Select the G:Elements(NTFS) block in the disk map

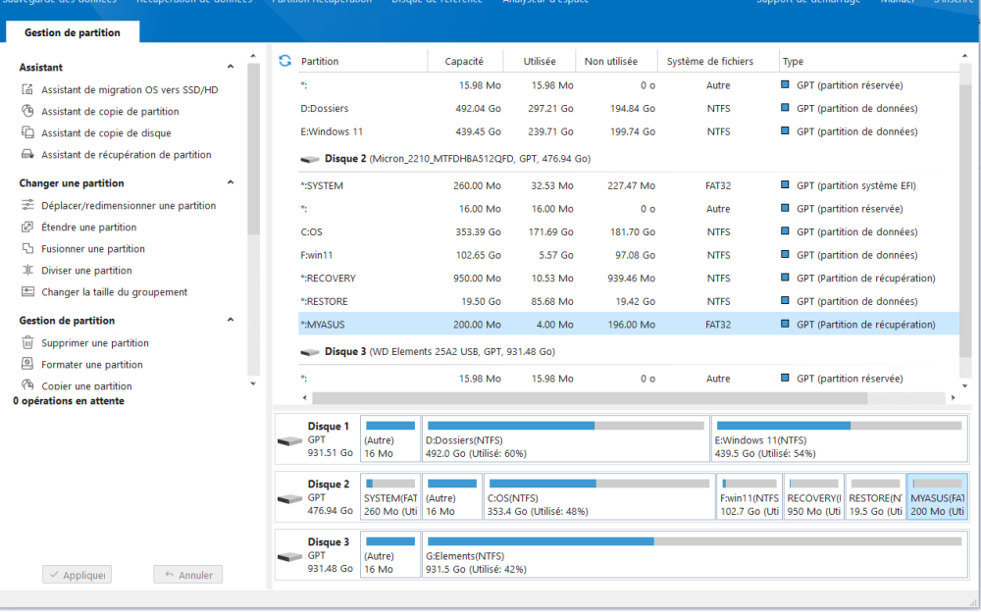(696, 554)
